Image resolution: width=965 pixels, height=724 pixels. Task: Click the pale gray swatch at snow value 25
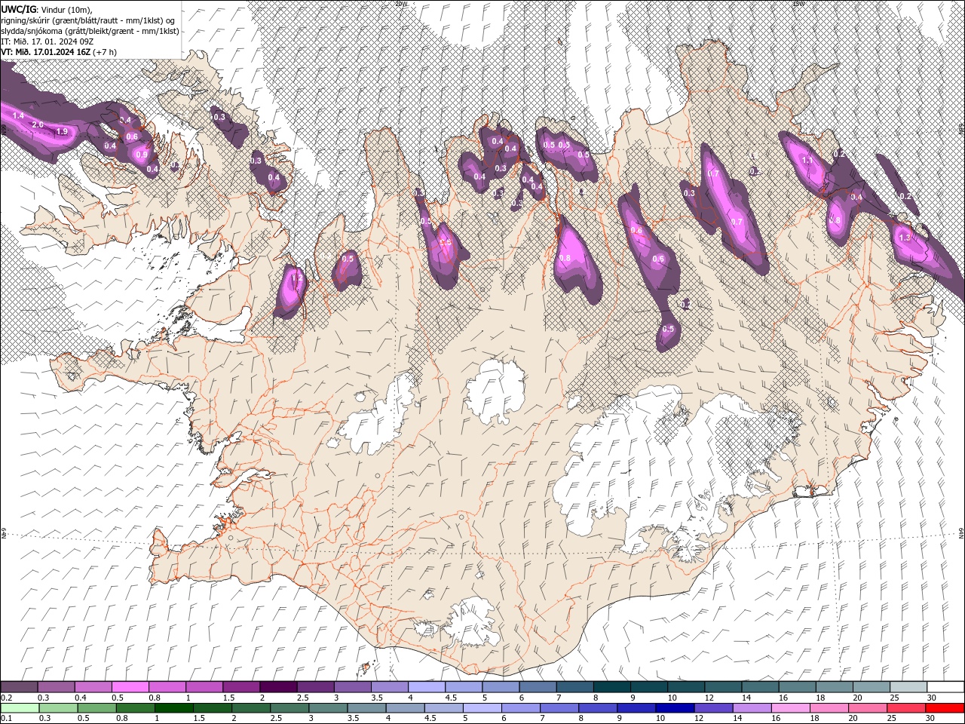[907, 687]
